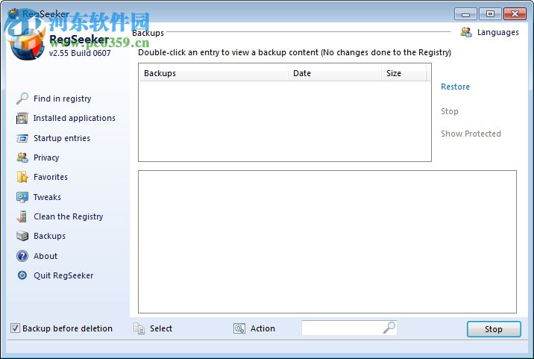Sort by the Date column header

[335, 73]
